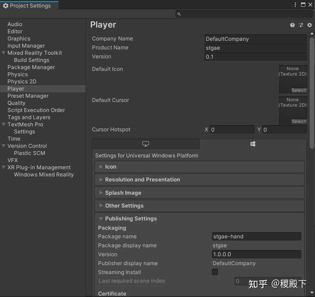Collapse the Mixed Reality Toolkit tree arrow
Image resolution: width=315 pixels, height=297 pixels.
pyautogui.click(x=3, y=53)
